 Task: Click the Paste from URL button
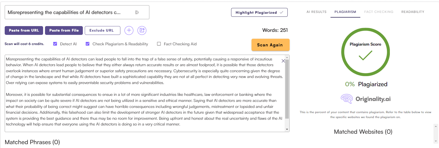click(24, 30)
